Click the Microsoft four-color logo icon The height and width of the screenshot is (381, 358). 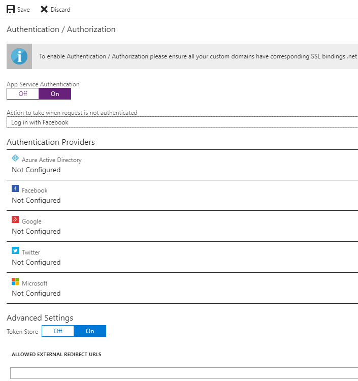(15, 281)
